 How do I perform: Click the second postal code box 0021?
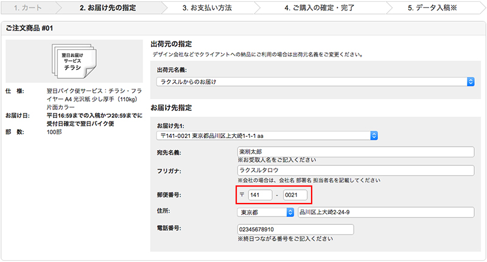point(295,195)
